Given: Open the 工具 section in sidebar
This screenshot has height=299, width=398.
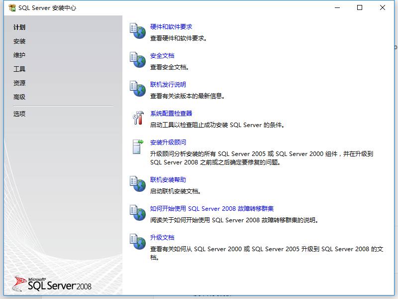Looking at the screenshot, I should pos(19,69).
